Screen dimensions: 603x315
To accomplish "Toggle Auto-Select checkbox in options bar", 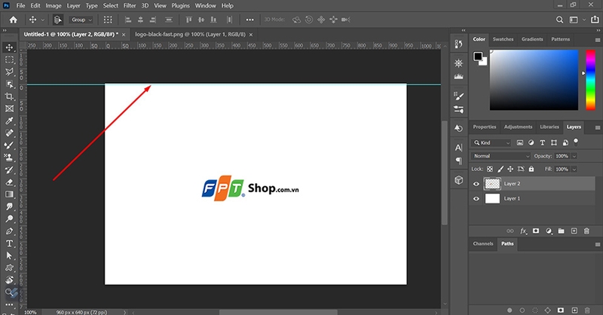I will 58,20.
